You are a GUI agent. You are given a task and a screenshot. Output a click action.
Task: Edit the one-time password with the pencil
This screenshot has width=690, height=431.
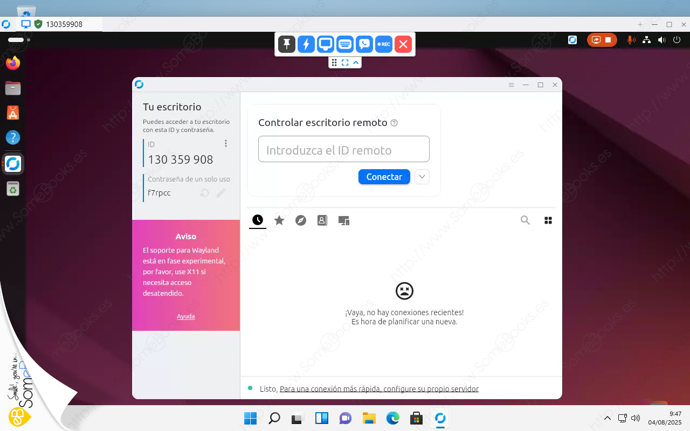(221, 193)
